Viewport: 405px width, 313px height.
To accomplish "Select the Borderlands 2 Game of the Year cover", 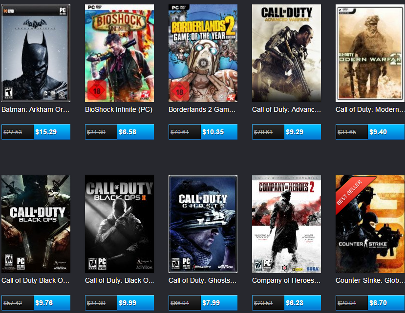I will coord(203,53).
